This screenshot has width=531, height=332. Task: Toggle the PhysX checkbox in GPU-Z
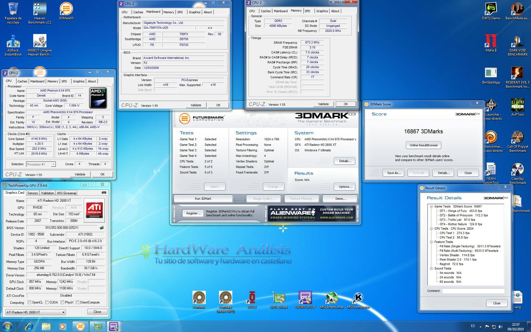[62, 302]
